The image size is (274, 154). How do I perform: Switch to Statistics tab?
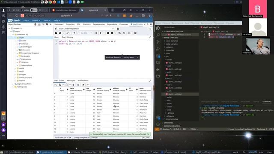point(86,24)
